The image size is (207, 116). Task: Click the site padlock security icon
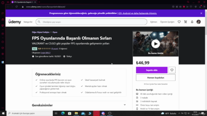23,7
